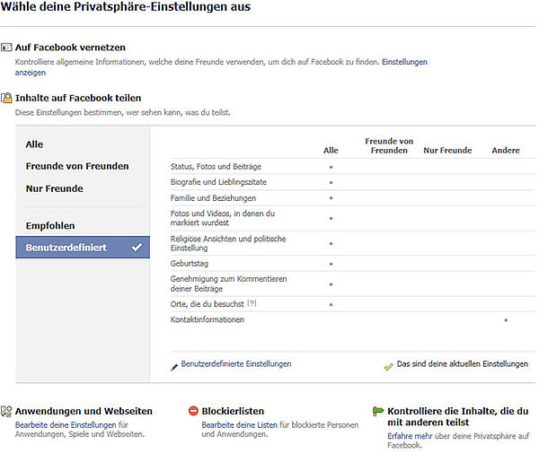
Task: Click the checkmark on Benutzerdefiniert
Action: pos(137,248)
